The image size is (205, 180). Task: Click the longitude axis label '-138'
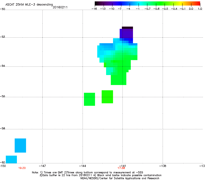tap(163, 166)
